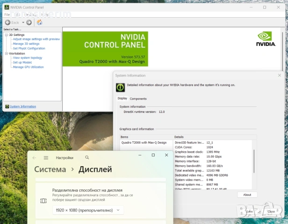Collapse the Workstation tree node
This screenshot has height=224, width=288.
(7, 54)
